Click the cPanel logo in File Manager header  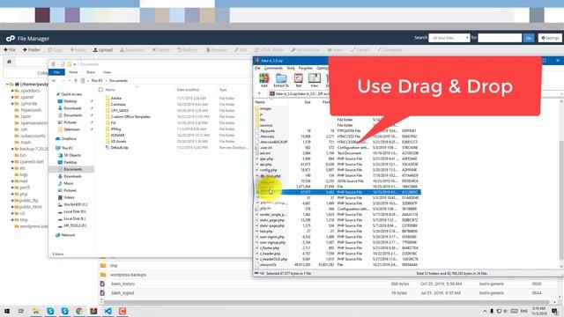point(11,38)
